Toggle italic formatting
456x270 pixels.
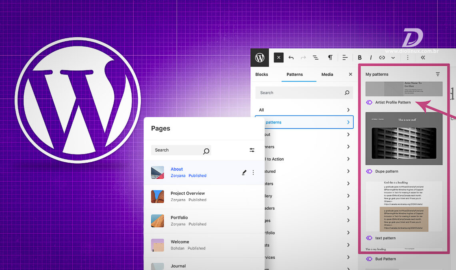[x=371, y=58]
